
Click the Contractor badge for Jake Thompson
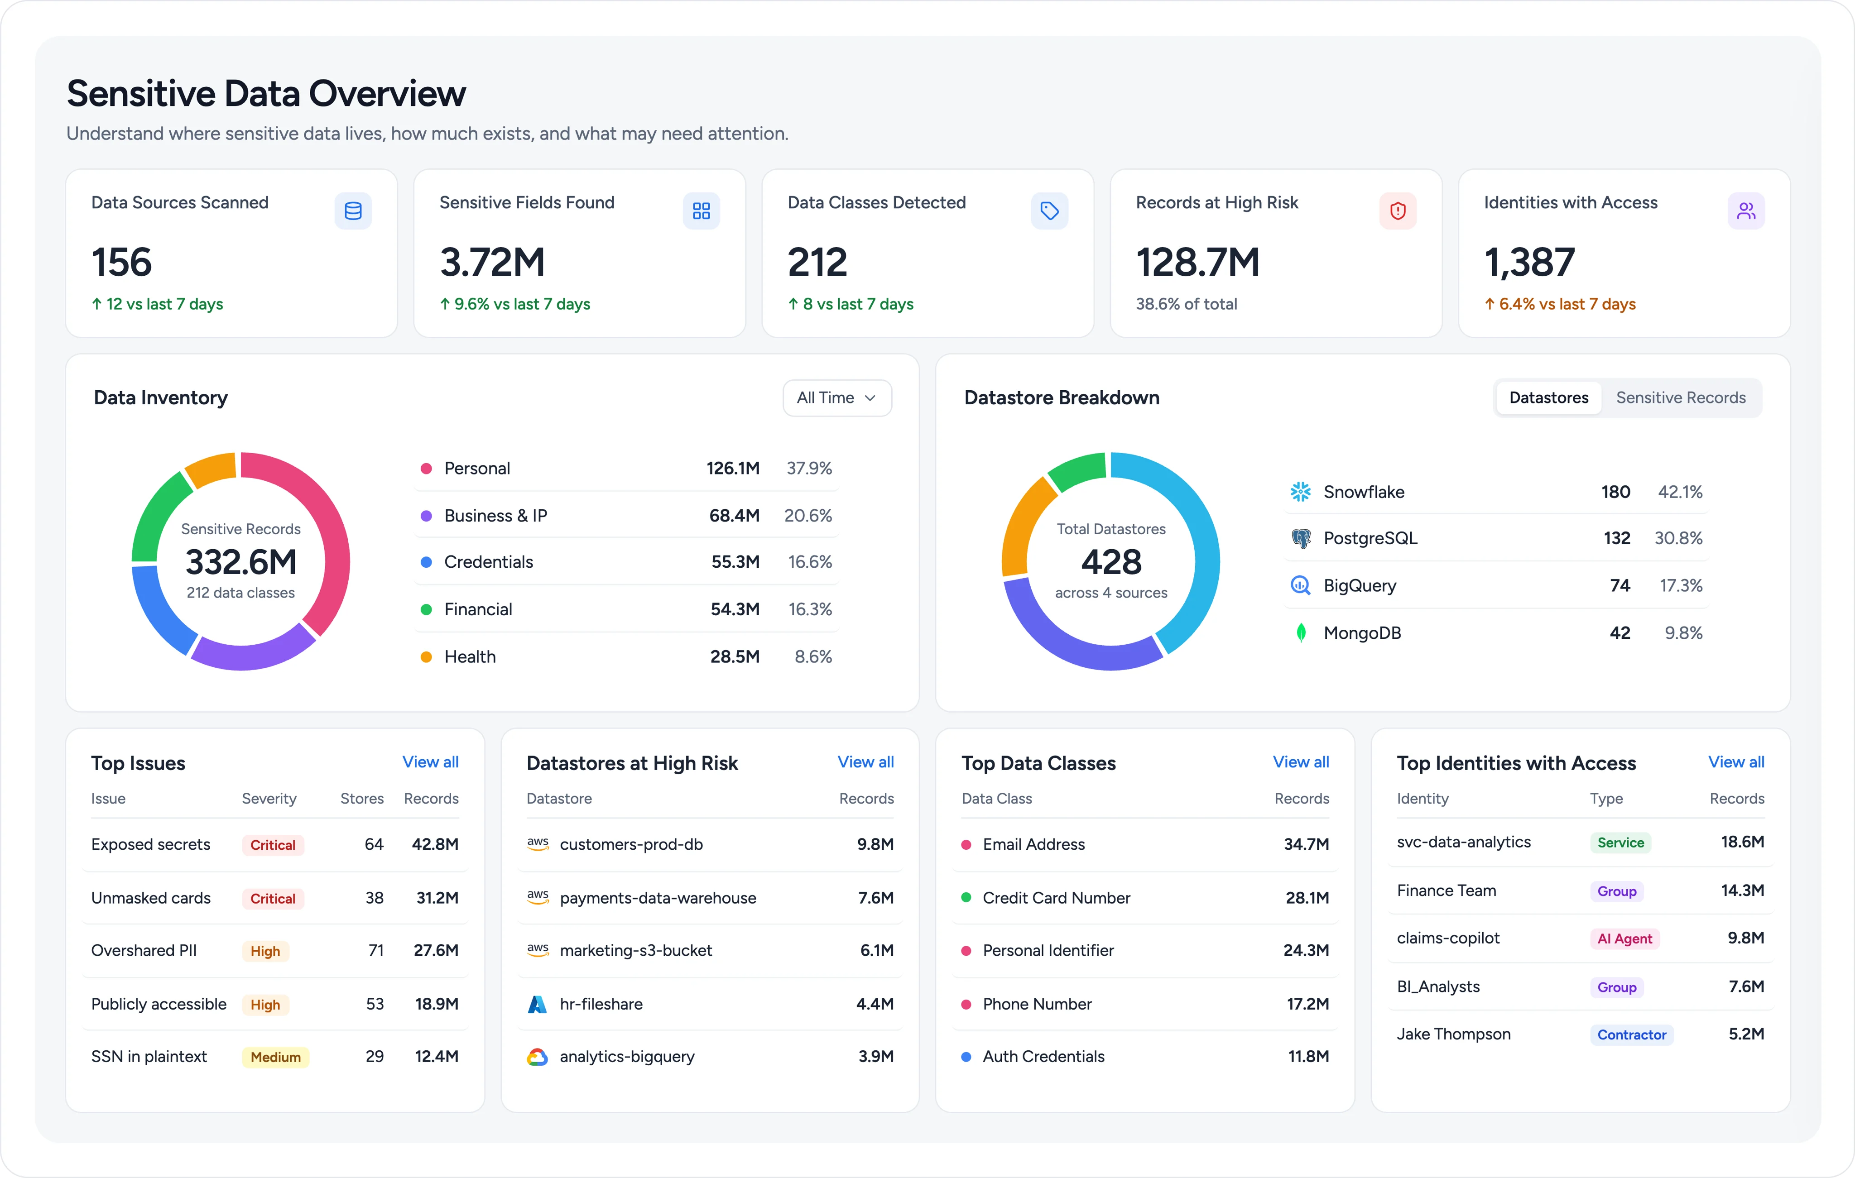(1632, 1035)
